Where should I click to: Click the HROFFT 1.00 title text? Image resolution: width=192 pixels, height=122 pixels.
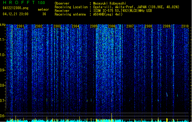pos(24,2)
